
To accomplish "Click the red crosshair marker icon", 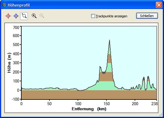I will click(8, 16).
